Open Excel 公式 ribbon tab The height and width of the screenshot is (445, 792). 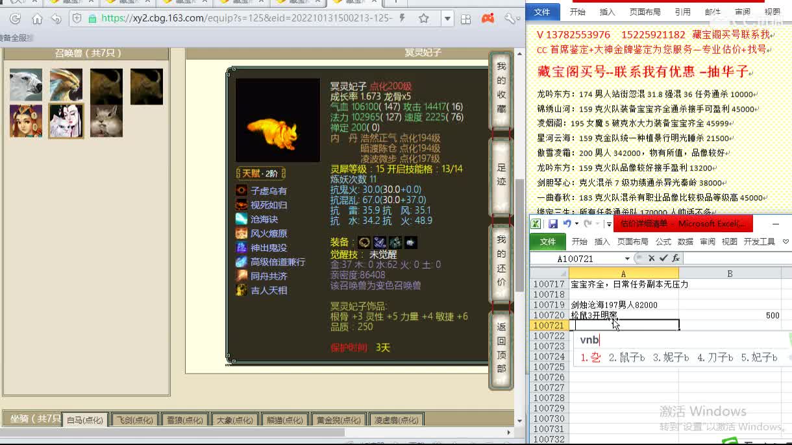663,241
